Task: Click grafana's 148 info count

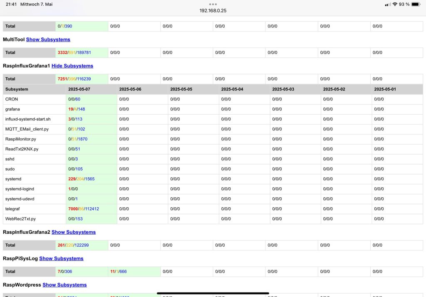Action: (x=81, y=109)
